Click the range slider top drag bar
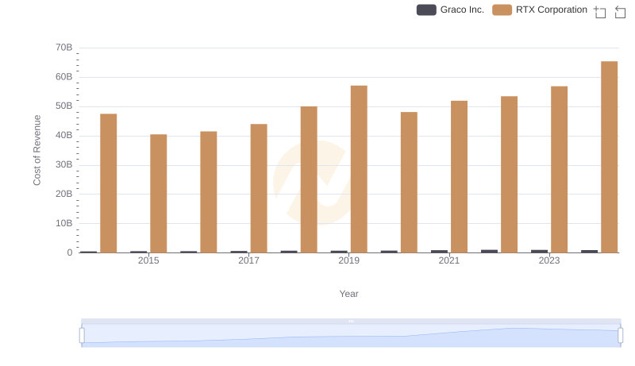This screenshot has width=635, height=366. 351,321
